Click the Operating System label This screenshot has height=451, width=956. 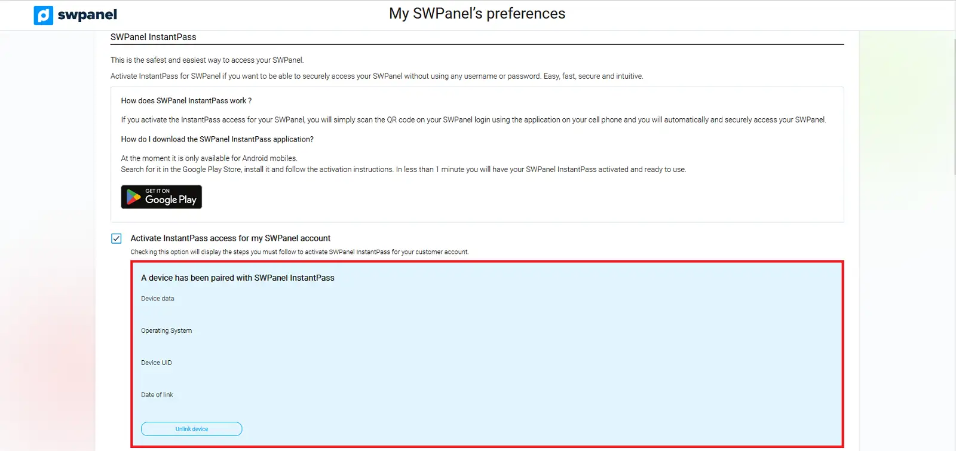[166, 331]
